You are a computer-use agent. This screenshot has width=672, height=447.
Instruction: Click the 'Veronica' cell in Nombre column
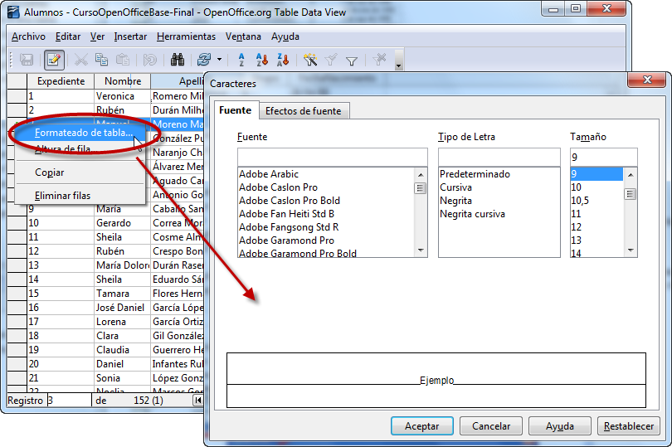click(x=123, y=96)
